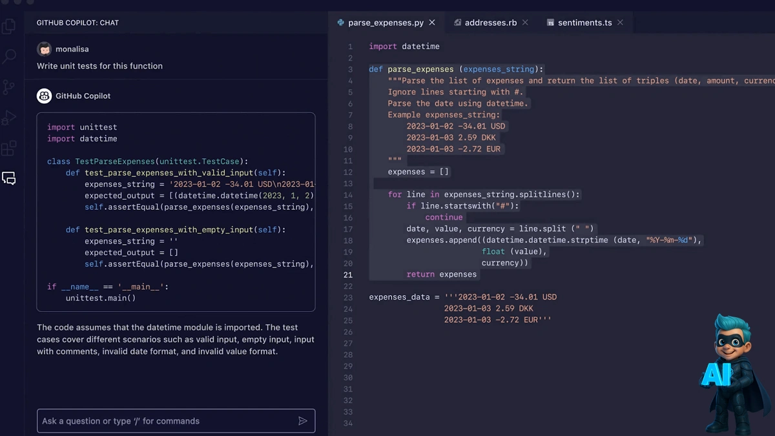Click the Ruby file icon on addresses.rb tab
The width and height of the screenshot is (775, 436).
pyautogui.click(x=457, y=23)
